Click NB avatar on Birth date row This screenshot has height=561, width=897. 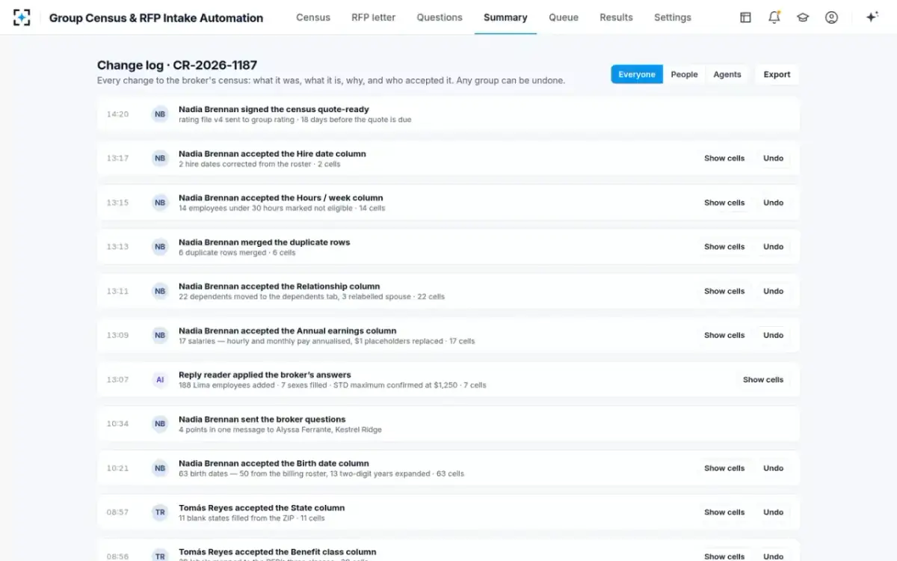pos(160,468)
